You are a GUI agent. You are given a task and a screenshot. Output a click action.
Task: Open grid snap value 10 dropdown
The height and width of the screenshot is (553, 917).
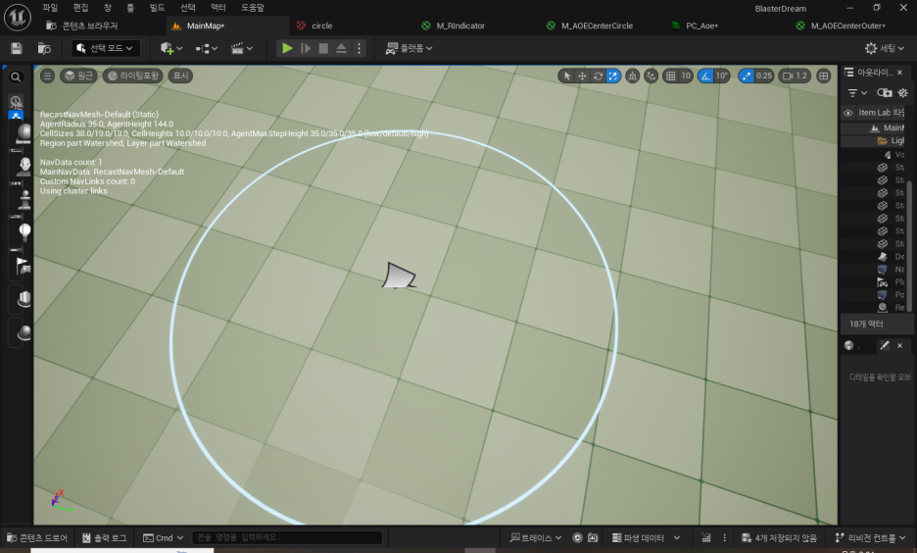[x=686, y=75]
